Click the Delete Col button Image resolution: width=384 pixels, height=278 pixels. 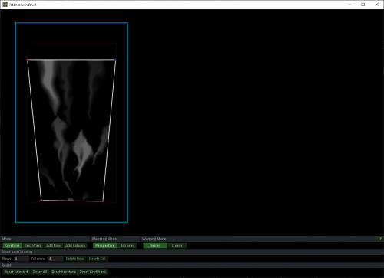coord(98,259)
